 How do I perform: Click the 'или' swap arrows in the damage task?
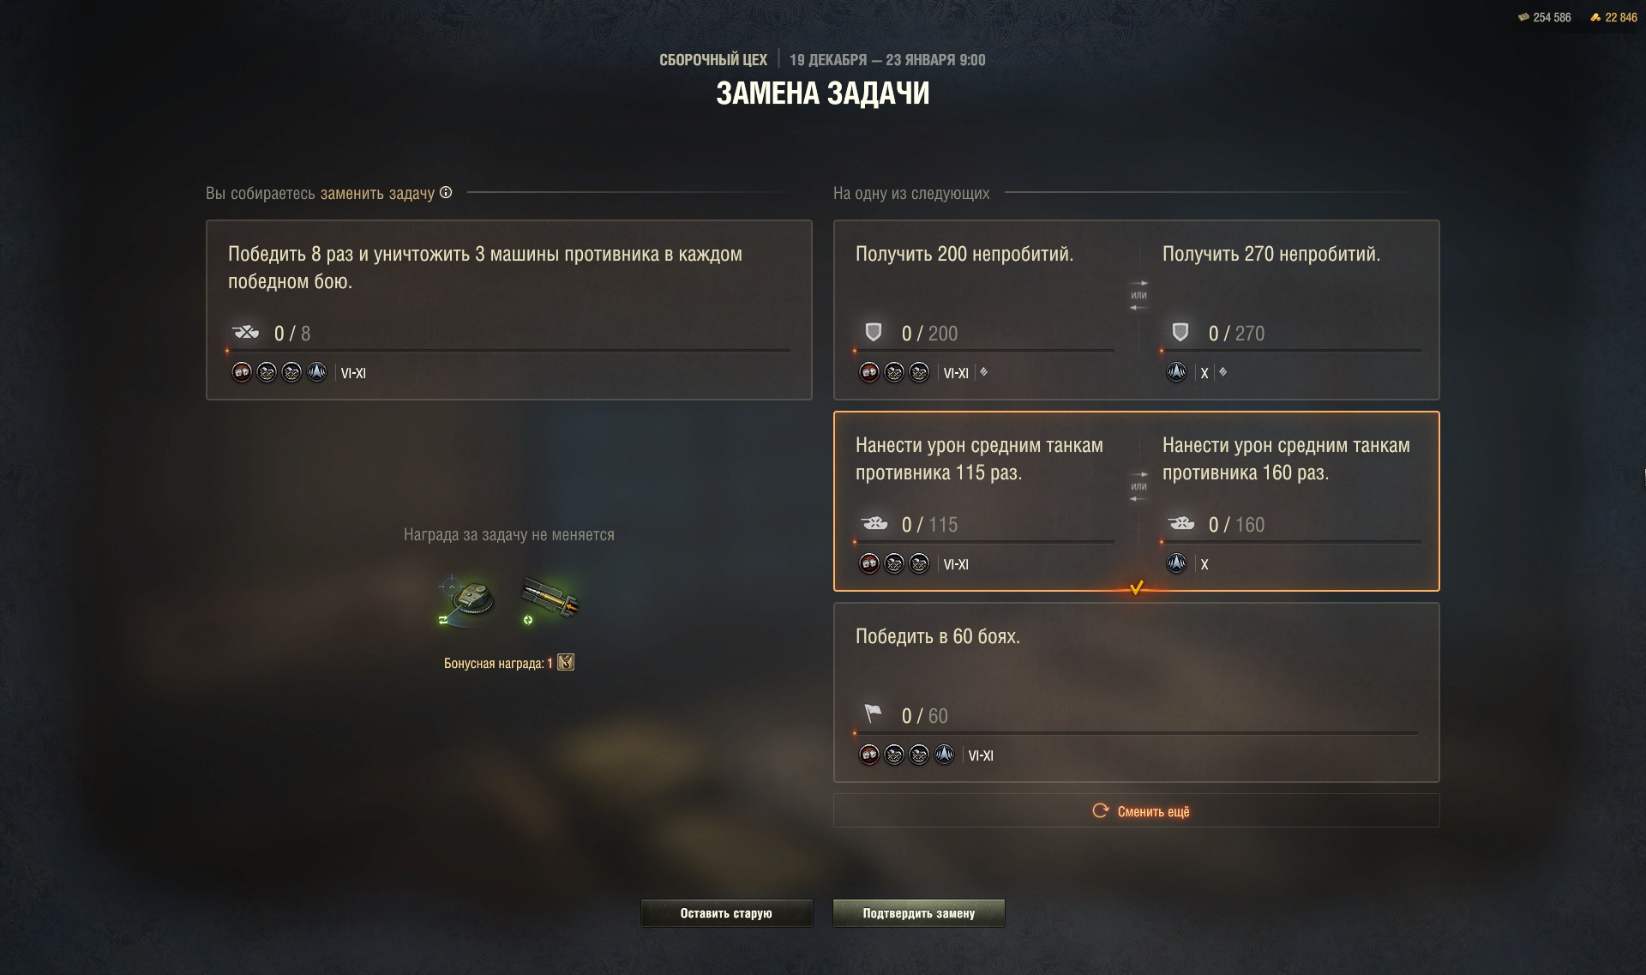pyautogui.click(x=1138, y=486)
